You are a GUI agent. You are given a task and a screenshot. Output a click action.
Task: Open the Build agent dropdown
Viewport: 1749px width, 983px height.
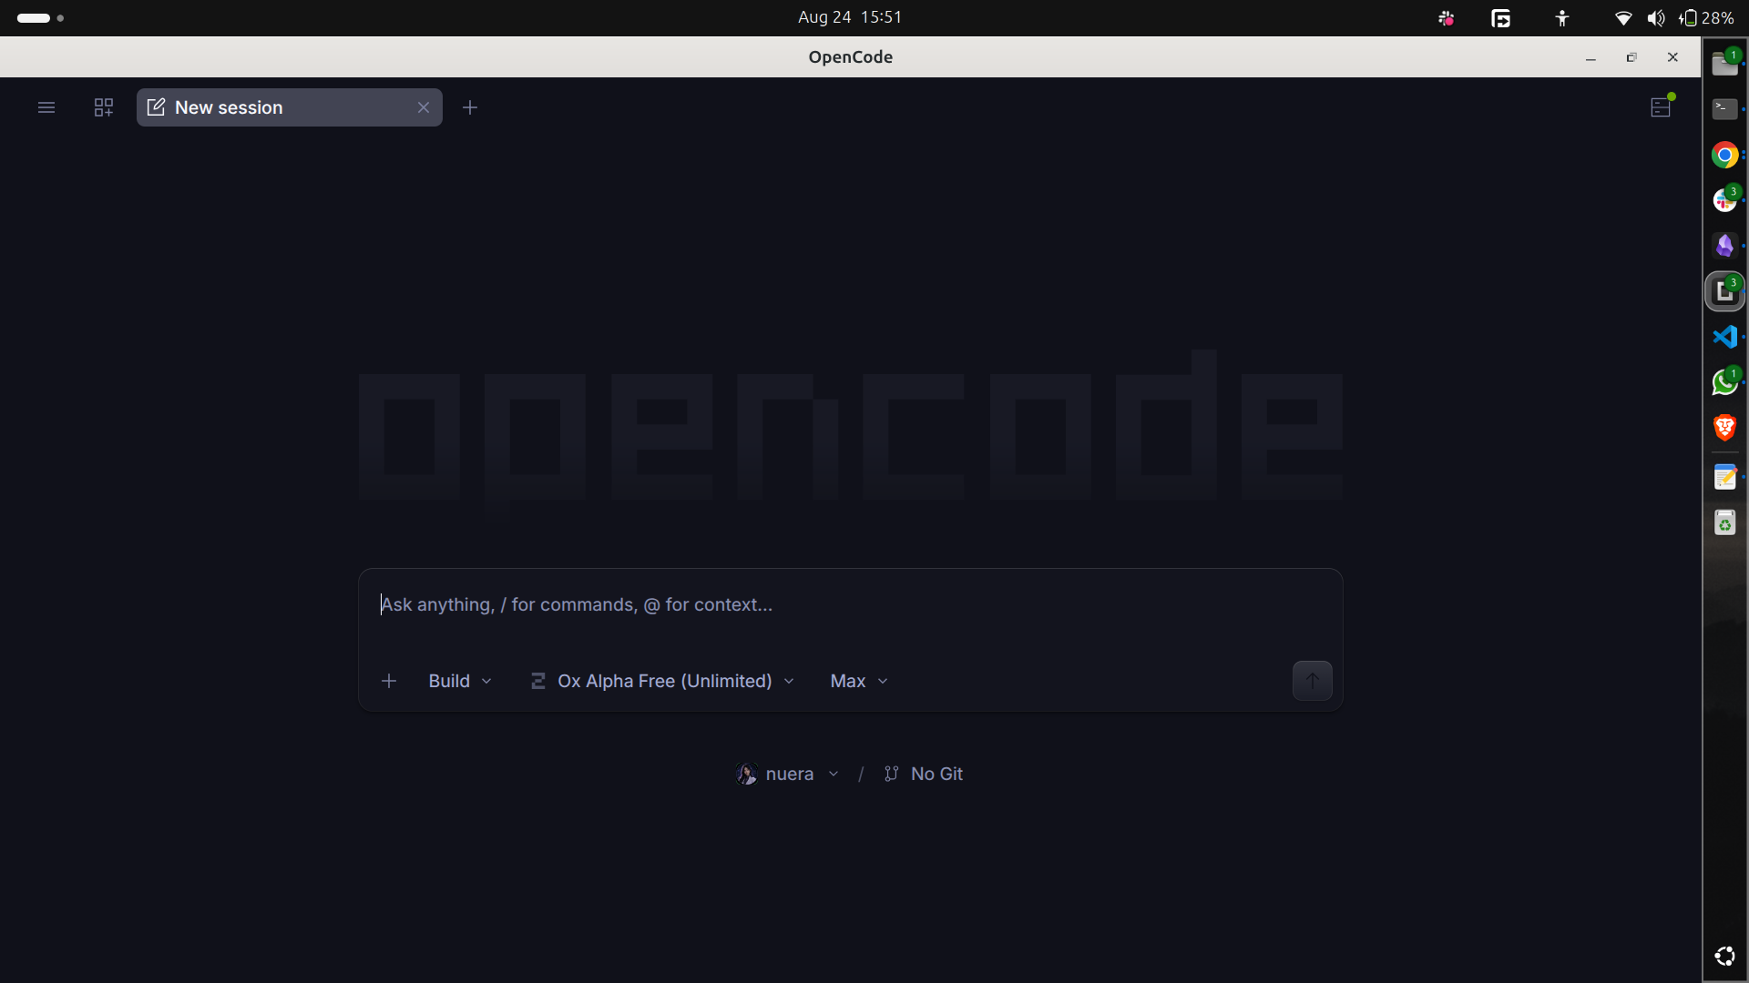click(x=460, y=681)
